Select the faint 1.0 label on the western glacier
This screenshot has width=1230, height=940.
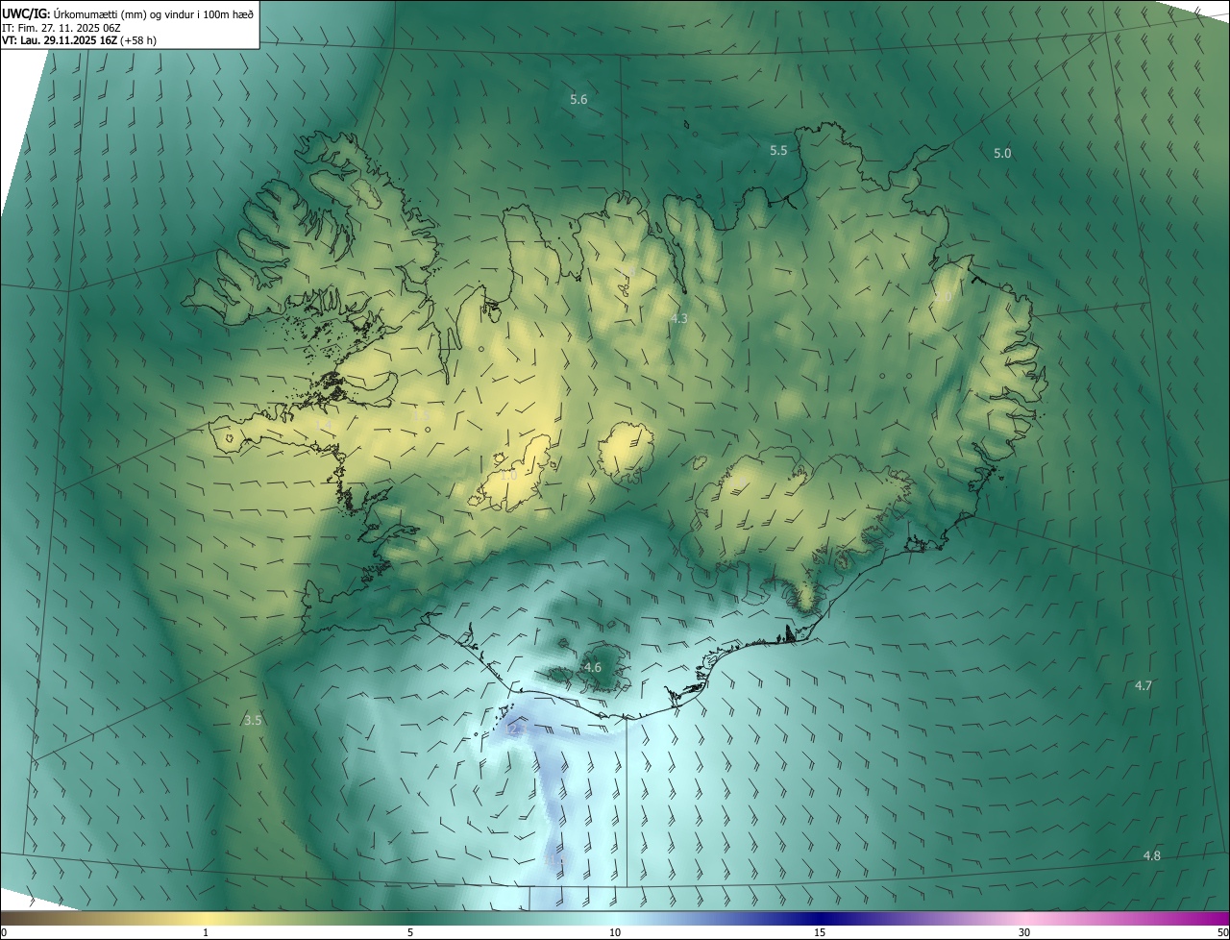(x=509, y=475)
